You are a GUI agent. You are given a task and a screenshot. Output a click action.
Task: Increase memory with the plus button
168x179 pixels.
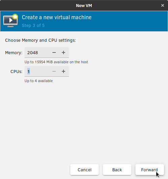point(64,52)
